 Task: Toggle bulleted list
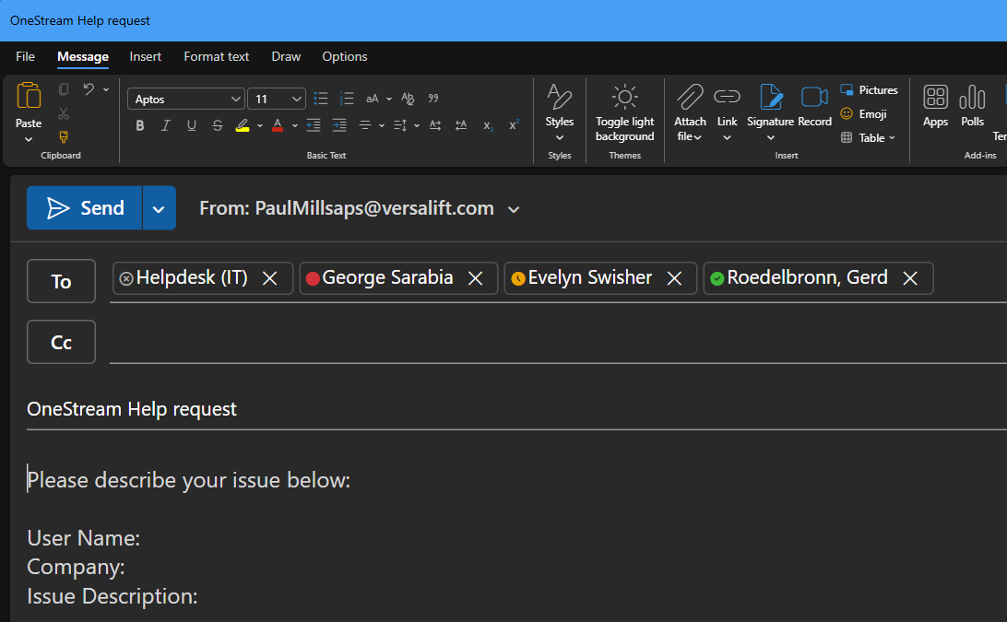[321, 99]
